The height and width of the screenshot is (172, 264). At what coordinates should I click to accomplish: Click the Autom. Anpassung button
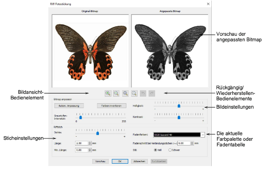point(69,106)
